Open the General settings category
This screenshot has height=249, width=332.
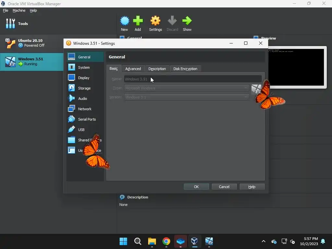pyautogui.click(x=85, y=57)
